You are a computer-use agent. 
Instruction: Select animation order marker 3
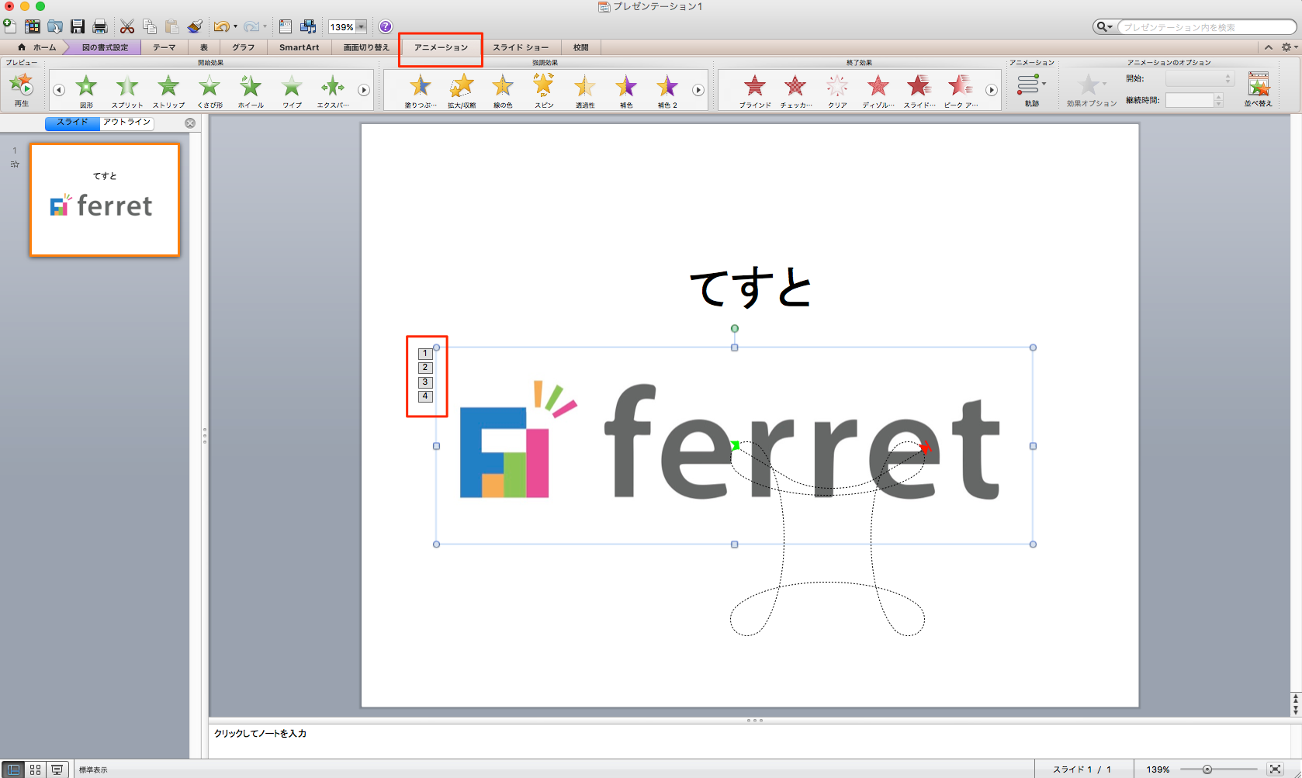point(425,382)
